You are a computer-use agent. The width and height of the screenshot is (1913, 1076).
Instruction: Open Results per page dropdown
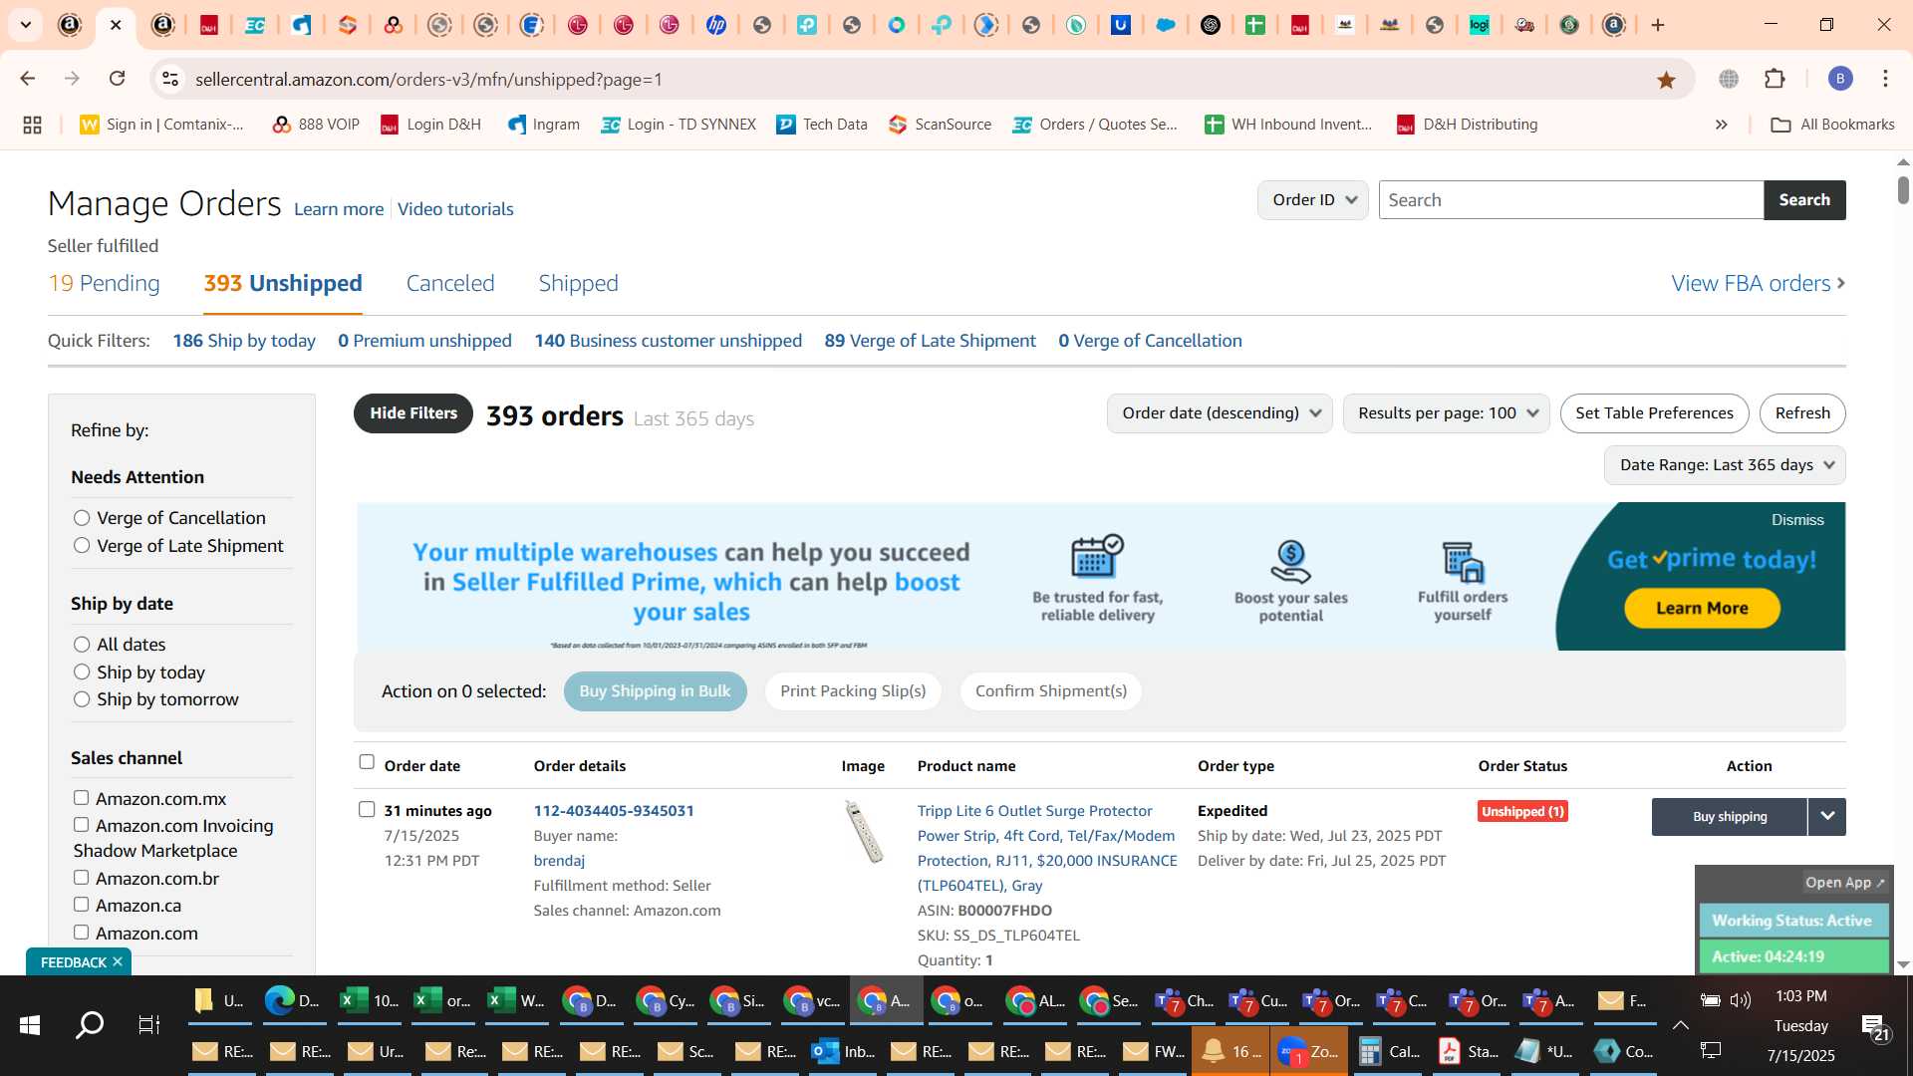click(x=1446, y=413)
